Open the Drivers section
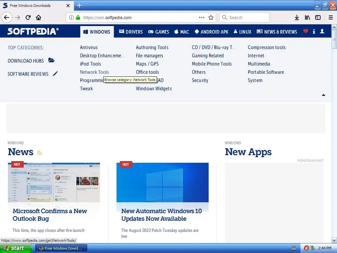The image size is (337, 253). point(131,32)
